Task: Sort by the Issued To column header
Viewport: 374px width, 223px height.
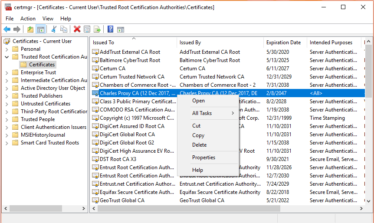Action: tap(134, 43)
